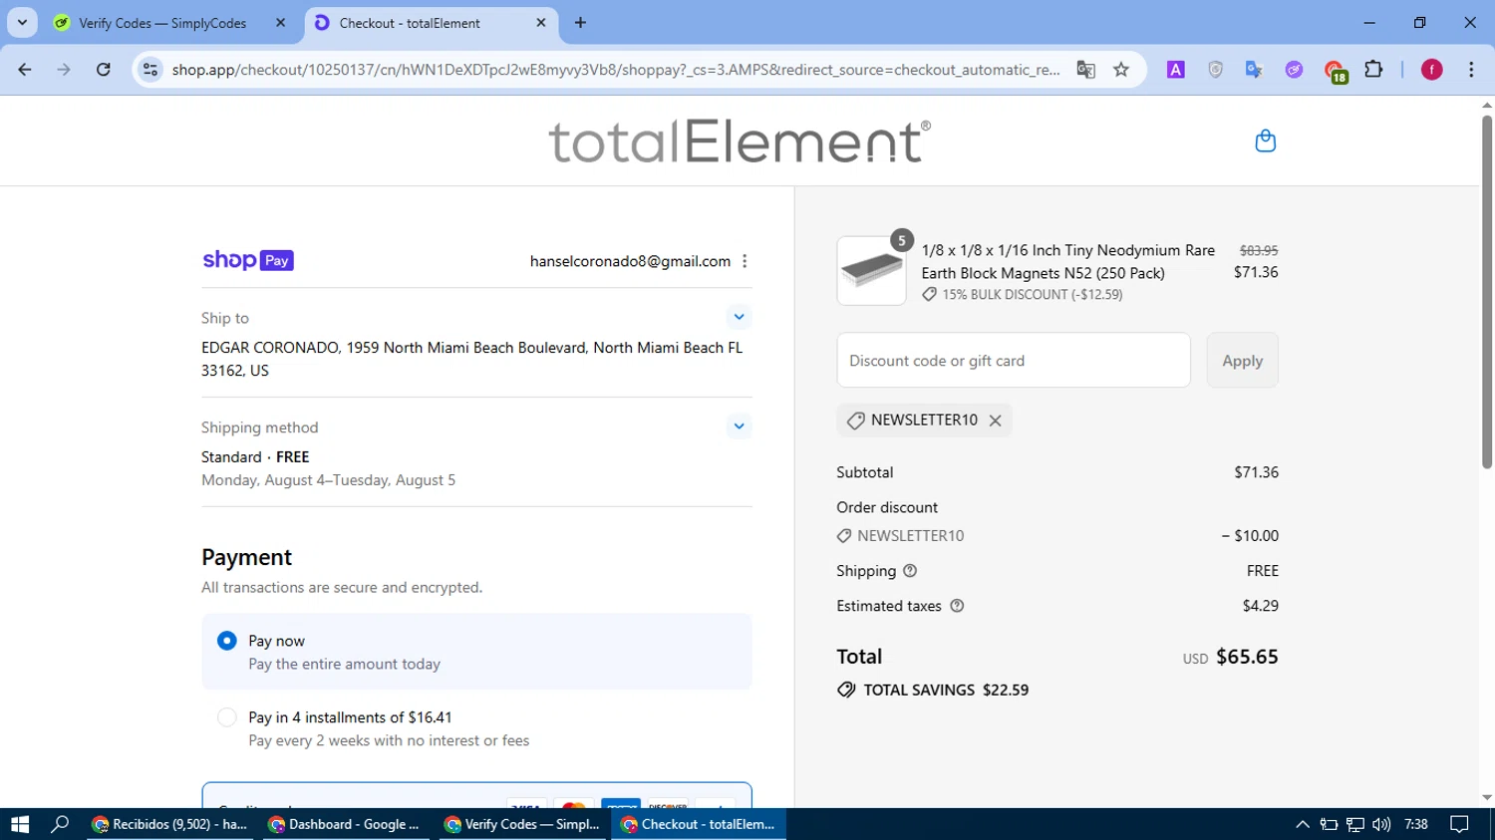This screenshot has width=1495, height=840.
Task: Show shipping info help icon
Action: tap(910, 571)
